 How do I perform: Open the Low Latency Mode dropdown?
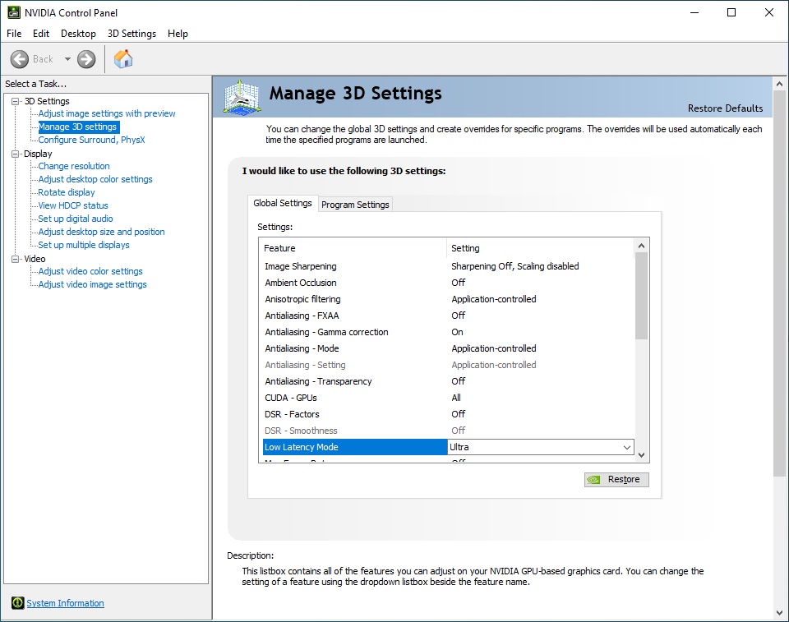(627, 448)
